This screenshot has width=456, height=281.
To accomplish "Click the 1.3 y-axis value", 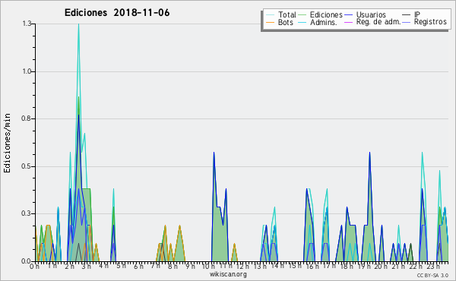I will [x=27, y=24].
